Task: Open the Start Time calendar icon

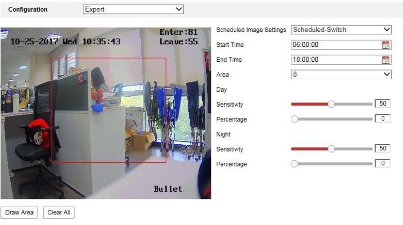Action: point(386,45)
